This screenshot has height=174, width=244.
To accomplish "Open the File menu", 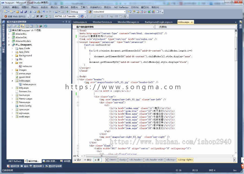I will click(6, 7).
